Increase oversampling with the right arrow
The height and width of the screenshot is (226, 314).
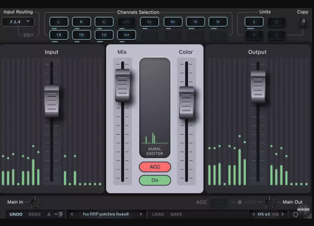pos(283,214)
